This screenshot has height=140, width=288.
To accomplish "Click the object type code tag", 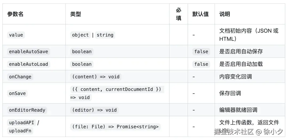I will coord(80,35).
